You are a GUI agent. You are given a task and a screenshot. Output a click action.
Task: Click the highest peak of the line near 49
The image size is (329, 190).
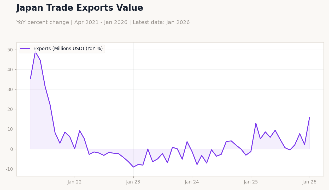(35, 52)
